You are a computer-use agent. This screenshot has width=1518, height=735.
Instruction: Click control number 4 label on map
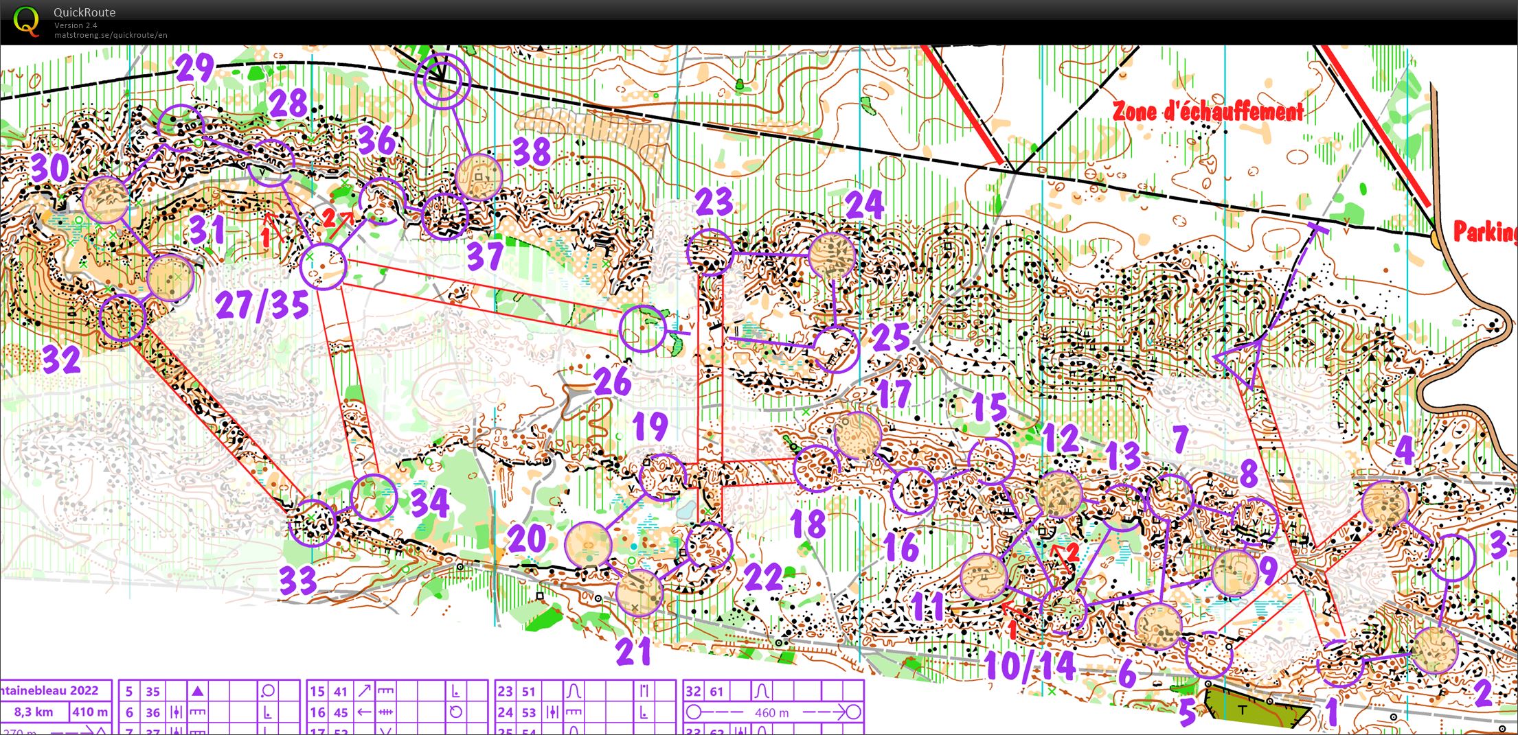[1405, 450]
